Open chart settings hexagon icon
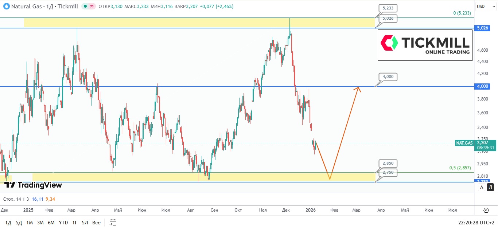Viewport: 498px width, 228px height. pos(486,210)
